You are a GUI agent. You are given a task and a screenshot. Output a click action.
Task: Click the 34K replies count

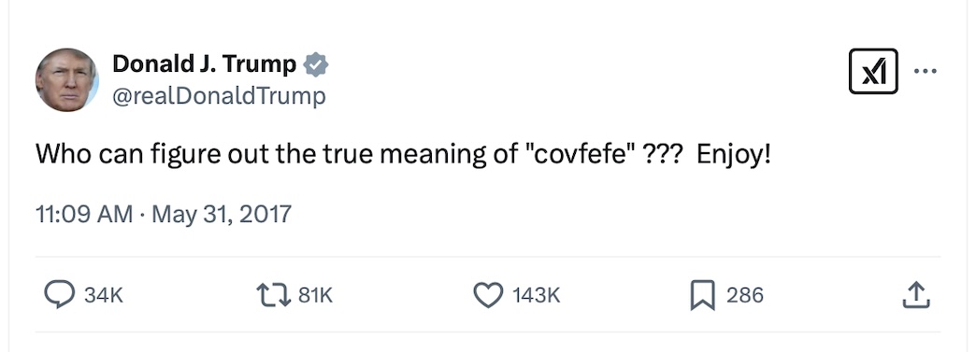(x=104, y=295)
